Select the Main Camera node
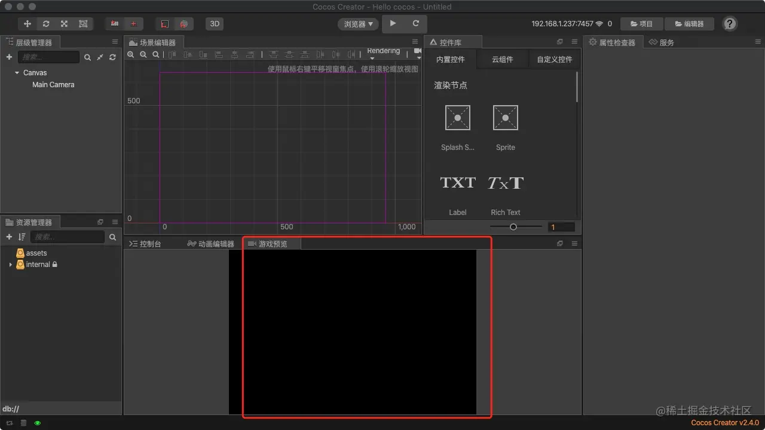This screenshot has width=765, height=430. point(53,85)
